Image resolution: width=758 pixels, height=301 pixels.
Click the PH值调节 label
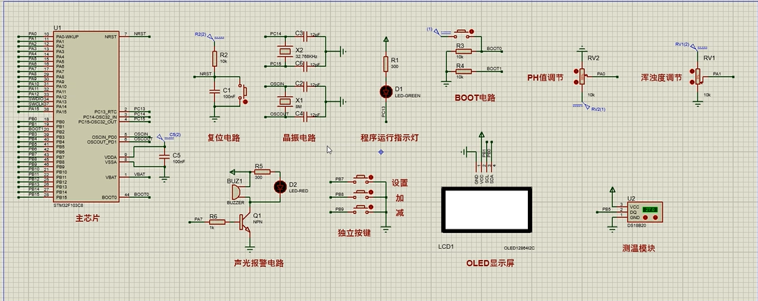pyautogui.click(x=545, y=78)
